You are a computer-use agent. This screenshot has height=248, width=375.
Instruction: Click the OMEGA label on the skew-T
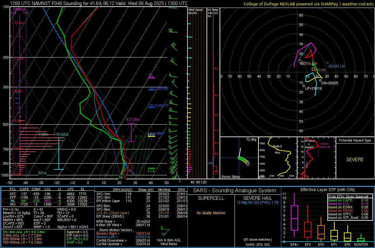point(20,9)
